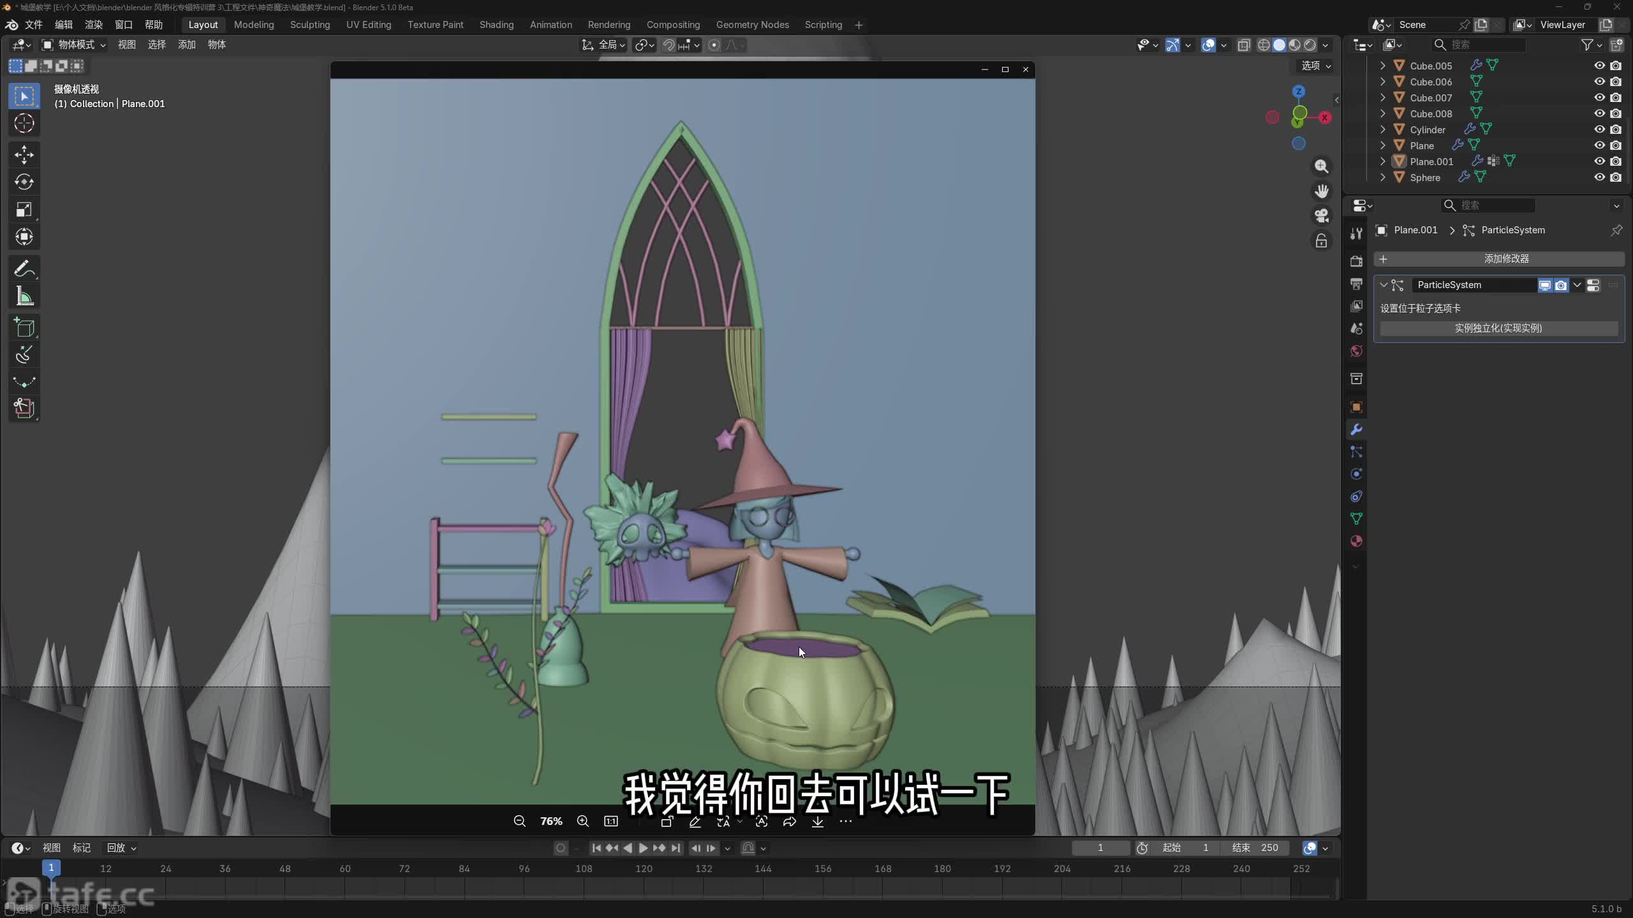Click 实例独立化 make instances real button
Viewport: 1633px width, 918px height.
pos(1498,328)
